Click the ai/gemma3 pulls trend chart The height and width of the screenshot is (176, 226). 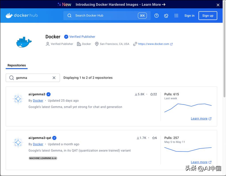coord(188,108)
